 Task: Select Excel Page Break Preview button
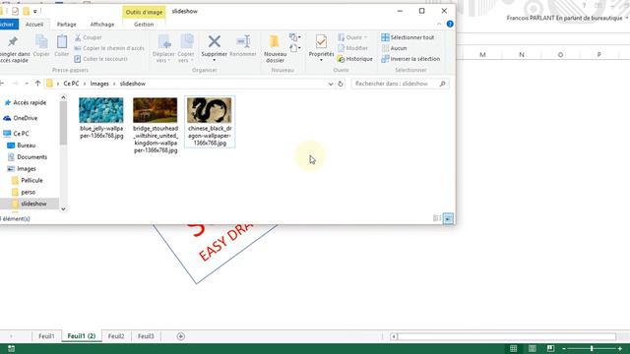pos(550,348)
